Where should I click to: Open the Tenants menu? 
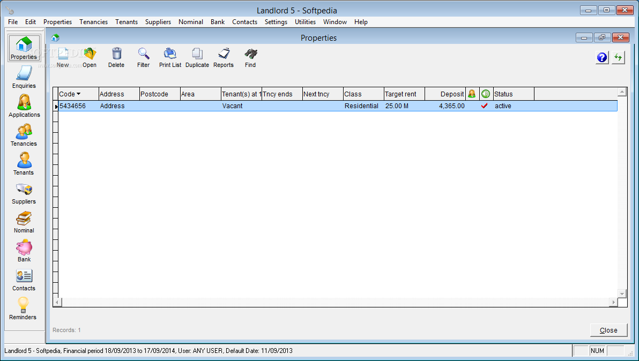(x=127, y=22)
